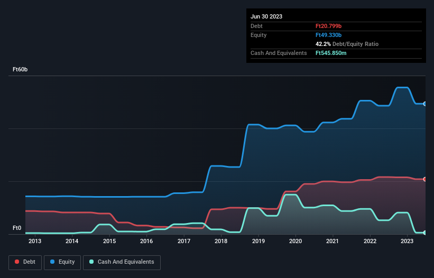Click the Ft545.850m cash value

tap(331, 53)
